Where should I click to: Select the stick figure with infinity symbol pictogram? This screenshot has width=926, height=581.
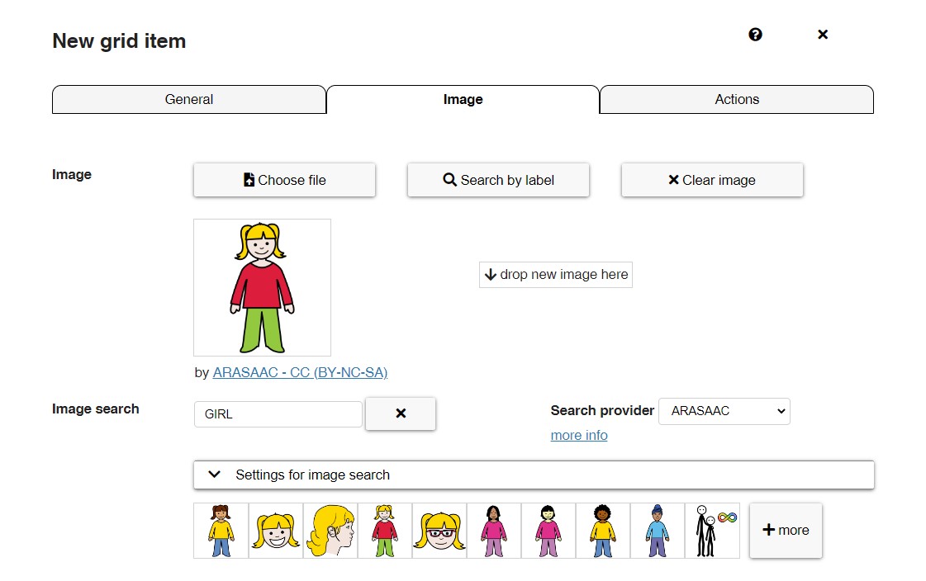pos(713,530)
